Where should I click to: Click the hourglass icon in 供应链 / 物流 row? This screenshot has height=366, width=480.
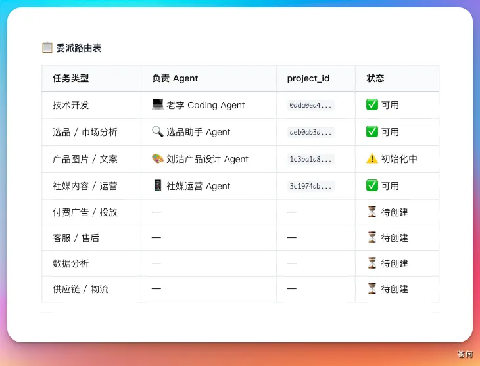[x=372, y=288]
